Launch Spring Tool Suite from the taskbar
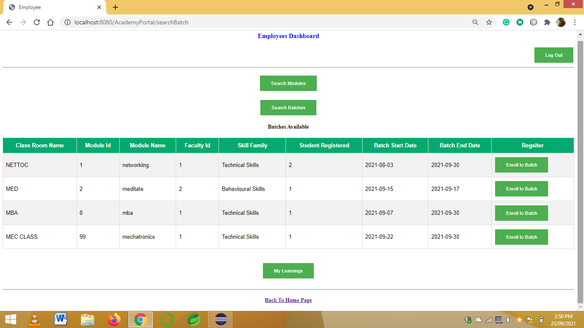Viewport: 584px width, 328px height. point(192,319)
